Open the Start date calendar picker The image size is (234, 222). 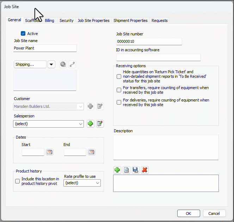tap(50, 152)
